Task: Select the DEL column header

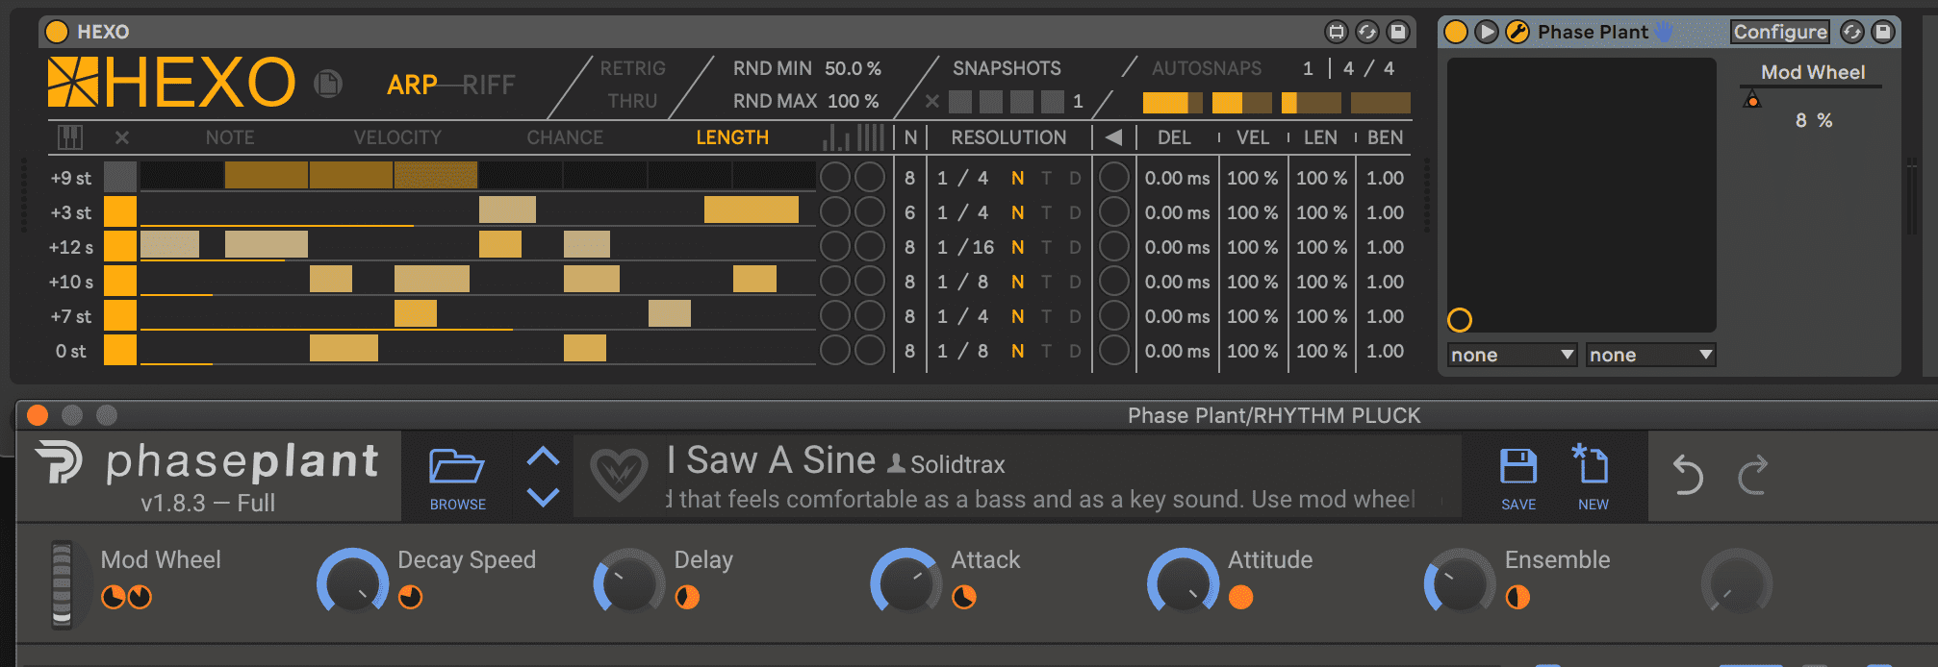Action: [1174, 137]
